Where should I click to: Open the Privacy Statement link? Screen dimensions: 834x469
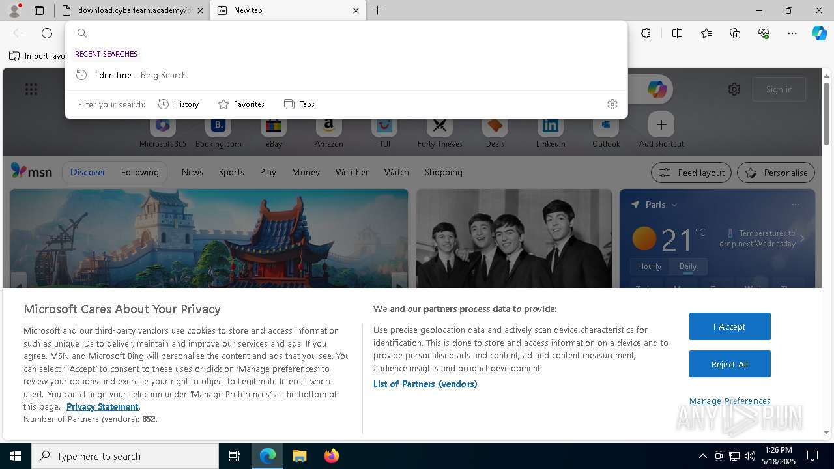pos(102,406)
